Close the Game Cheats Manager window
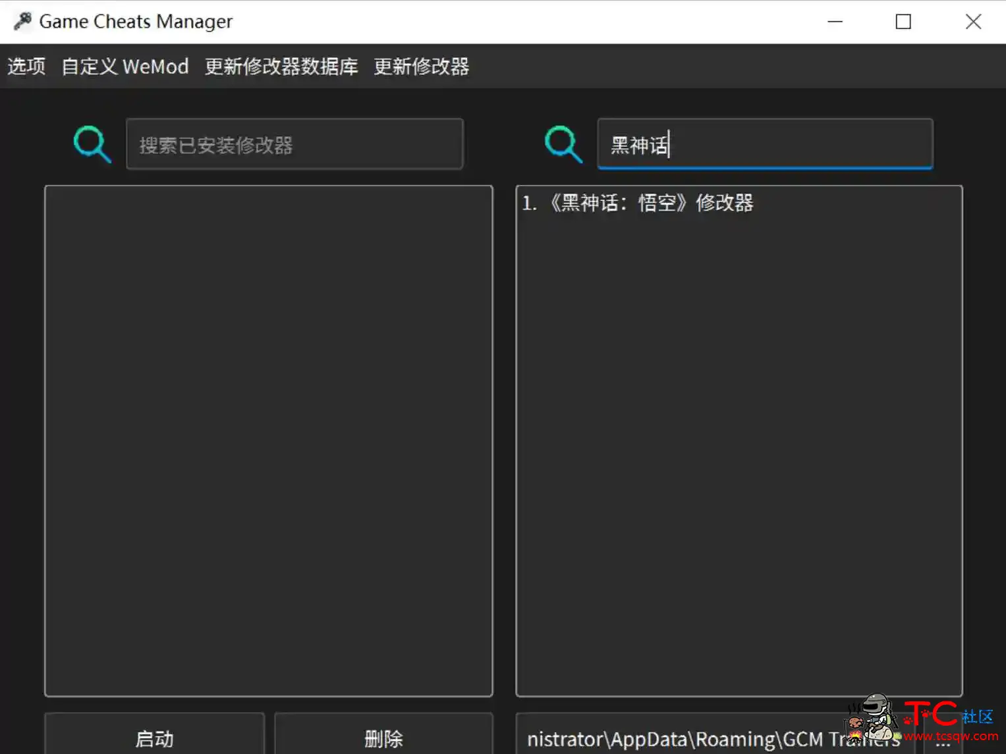Image resolution: width=1006 pixels, height=754 pixels. [x=973, y=22]
